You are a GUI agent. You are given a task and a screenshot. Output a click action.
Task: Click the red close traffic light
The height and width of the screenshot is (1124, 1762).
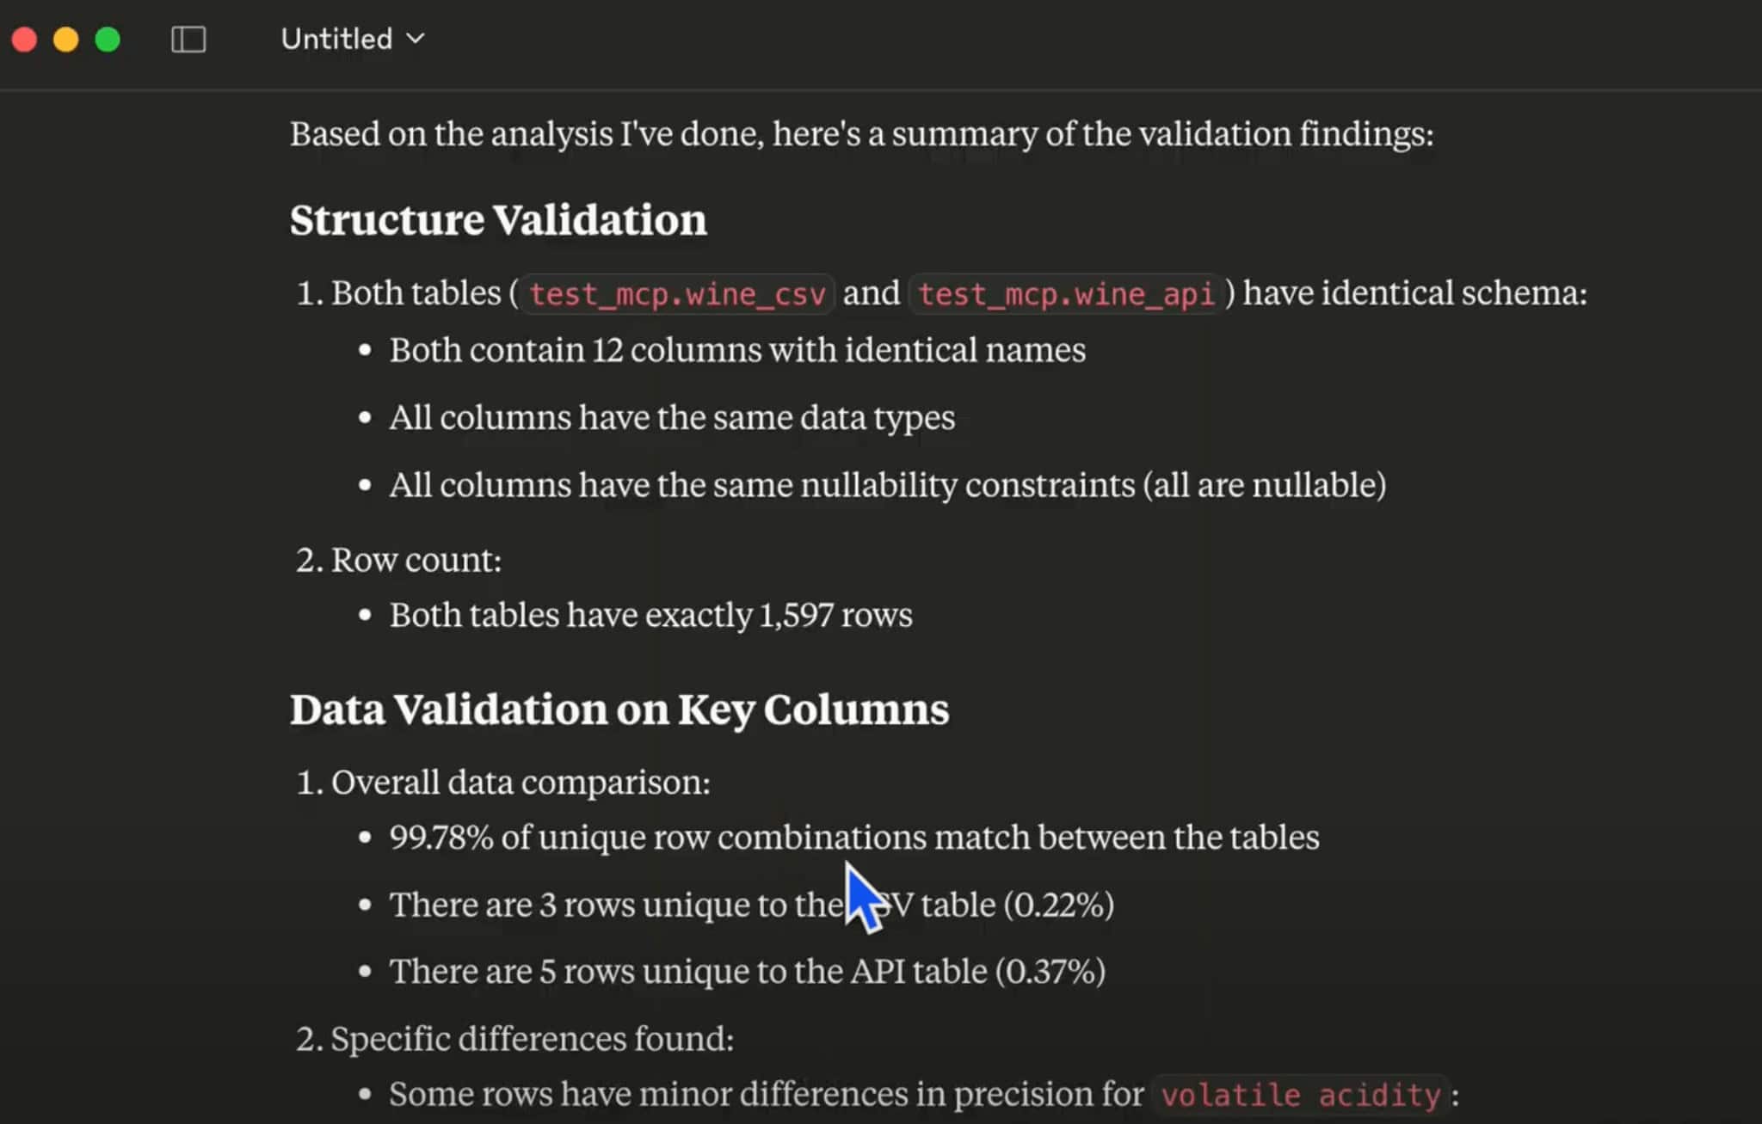(x=25, y=40)
